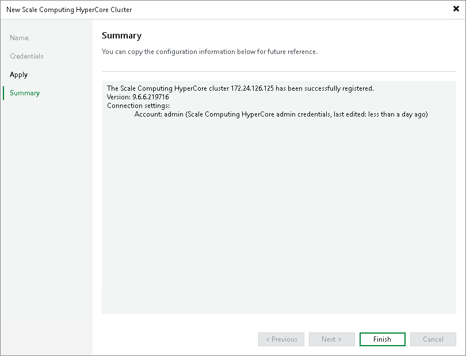Close the New Scale Computing HyperCore Cluster dialog

(x=456, y=9)
